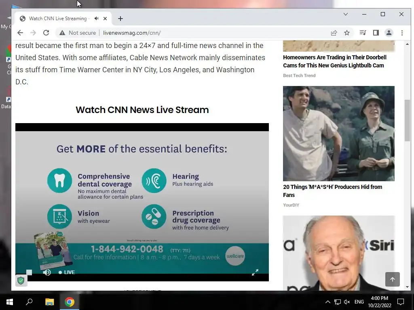Open the network tray icon

coord(338,302)
